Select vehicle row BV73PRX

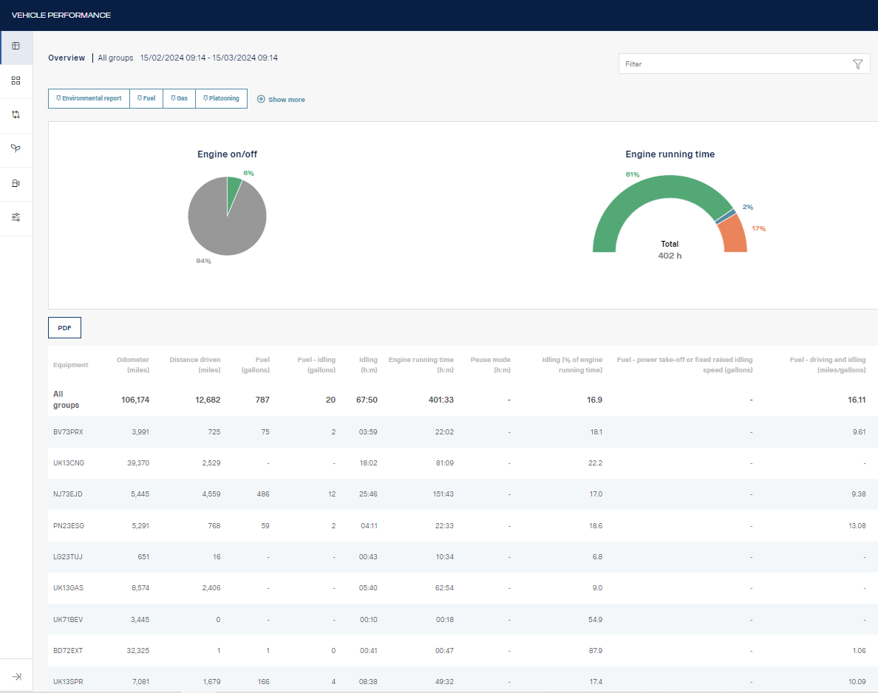pos(463,432)
